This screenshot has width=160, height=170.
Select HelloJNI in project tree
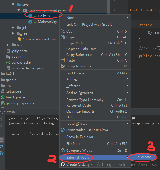tap(44, 16)
